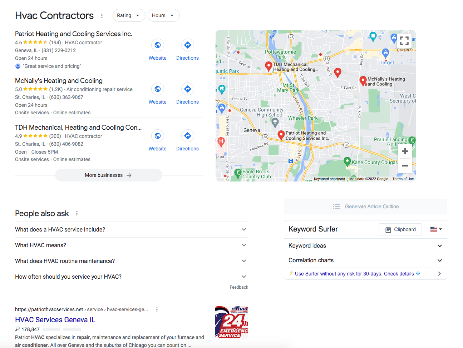Click Geneva Community High School map marker
The width and height of the screenshot is (463, 348).
click(x=275, y=123)
